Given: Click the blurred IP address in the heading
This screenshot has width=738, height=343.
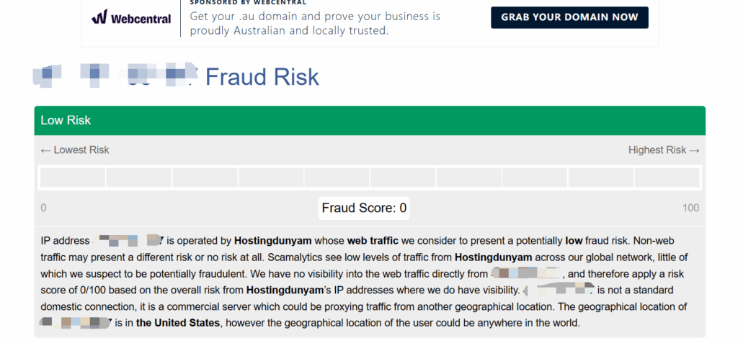Looking at the screenshot, I should [115, 75].
